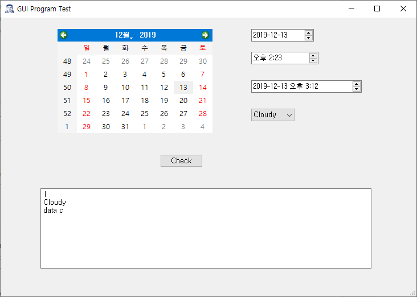
Task: Select December 22 in the calendar
Action: click(x=86, y=114)
